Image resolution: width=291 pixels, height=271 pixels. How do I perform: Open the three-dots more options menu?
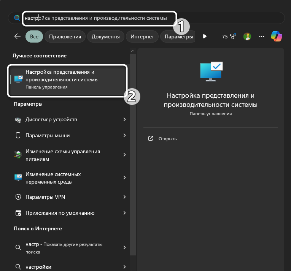[x=262, y=36]
